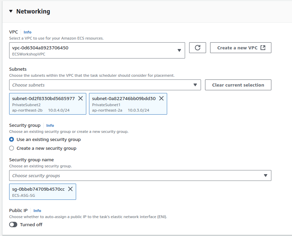Remove PrivateSubnet2 subnet chip
The image size is (292, 236).
click(81, 98)
